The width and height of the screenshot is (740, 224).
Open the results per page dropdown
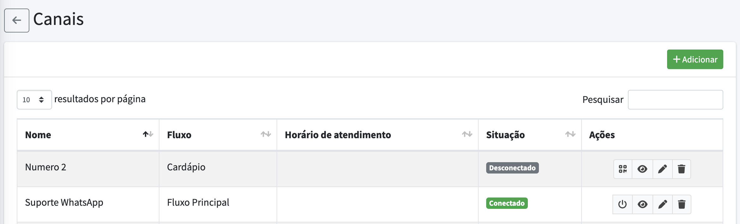34,100
